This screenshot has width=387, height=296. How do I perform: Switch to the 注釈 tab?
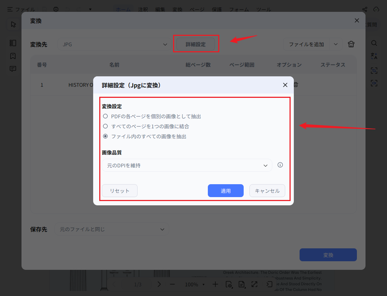point(143,9)
